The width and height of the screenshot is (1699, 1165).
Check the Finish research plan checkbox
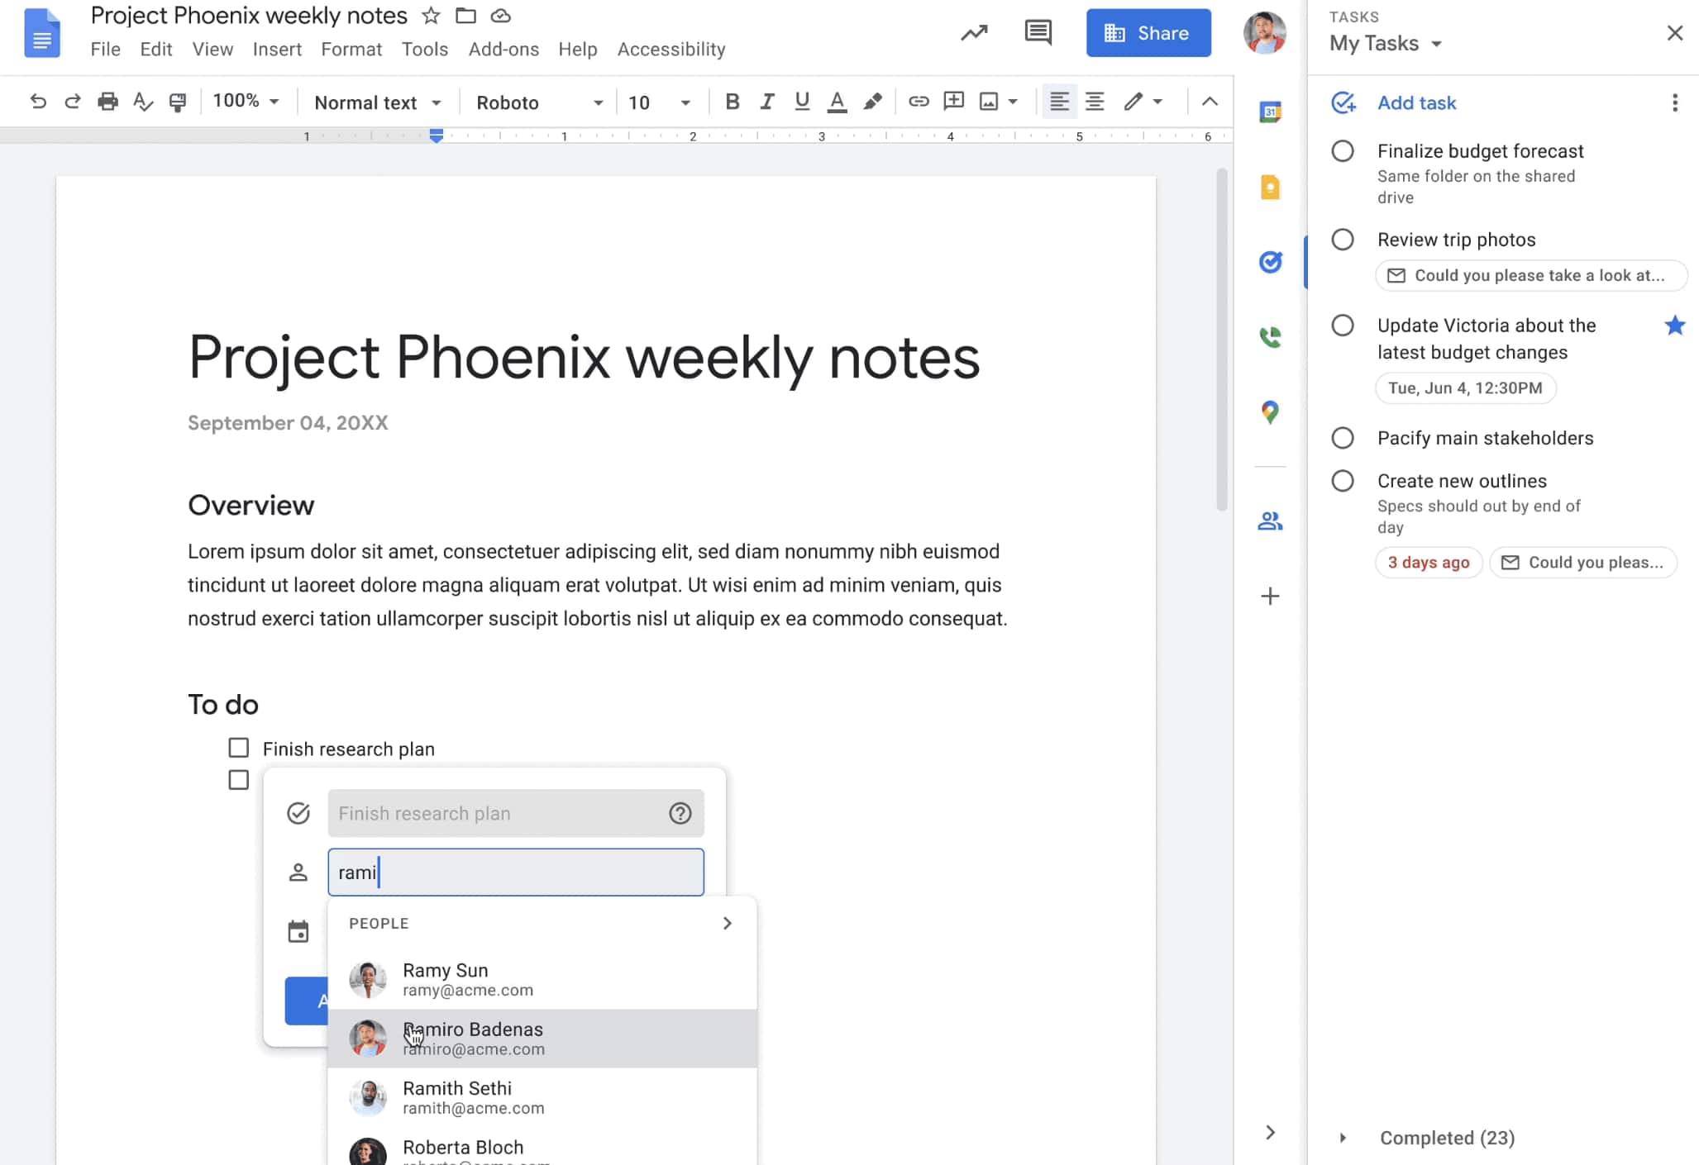click(x=239, y=748)
